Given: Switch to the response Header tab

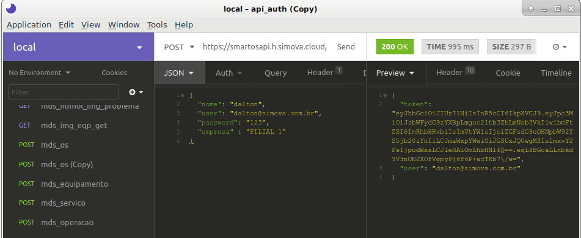Looking at the screenshot, I should click(456, 72).
